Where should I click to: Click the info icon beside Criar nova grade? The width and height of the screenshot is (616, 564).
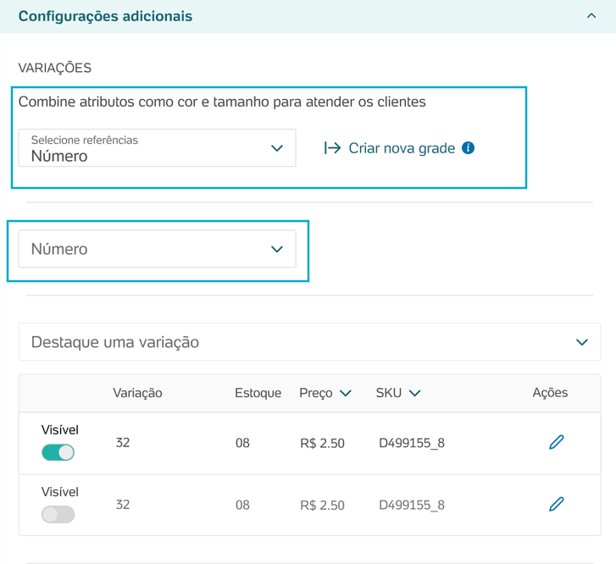[x=468, y=148]
